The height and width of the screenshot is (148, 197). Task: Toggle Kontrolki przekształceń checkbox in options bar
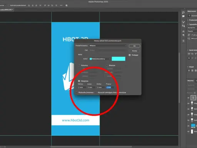[8, 5]
